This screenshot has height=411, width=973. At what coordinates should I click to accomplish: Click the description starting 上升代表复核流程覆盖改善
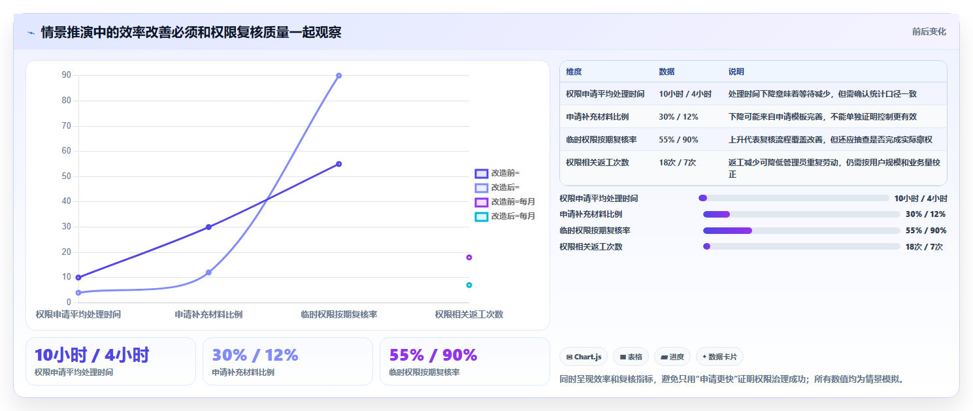coord(830,140)
